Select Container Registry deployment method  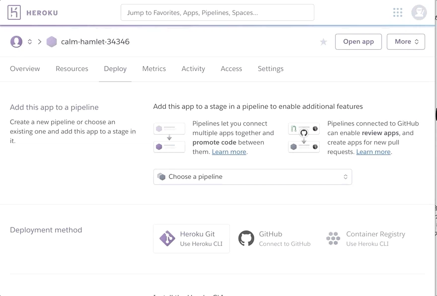(365, 238)
